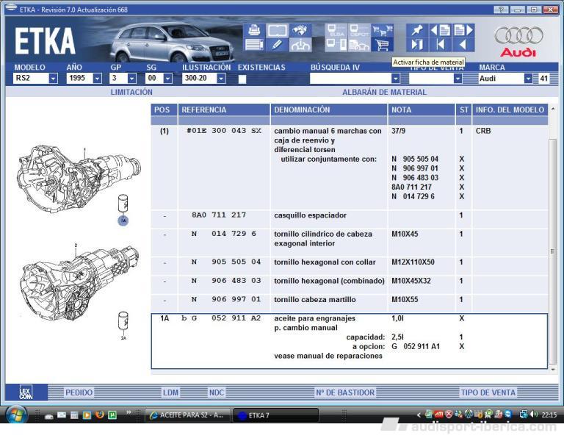
Task: Click the PEDIDO button in bottom bar
Action: pyautogui.click(x=79, y=392)
